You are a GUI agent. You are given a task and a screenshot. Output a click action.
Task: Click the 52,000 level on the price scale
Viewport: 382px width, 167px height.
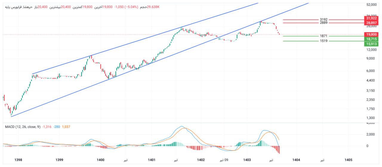pos(371,5)
